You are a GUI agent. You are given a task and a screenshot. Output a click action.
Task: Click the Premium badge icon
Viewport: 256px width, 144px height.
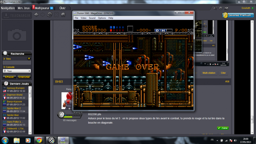click(x=225, y=15)
